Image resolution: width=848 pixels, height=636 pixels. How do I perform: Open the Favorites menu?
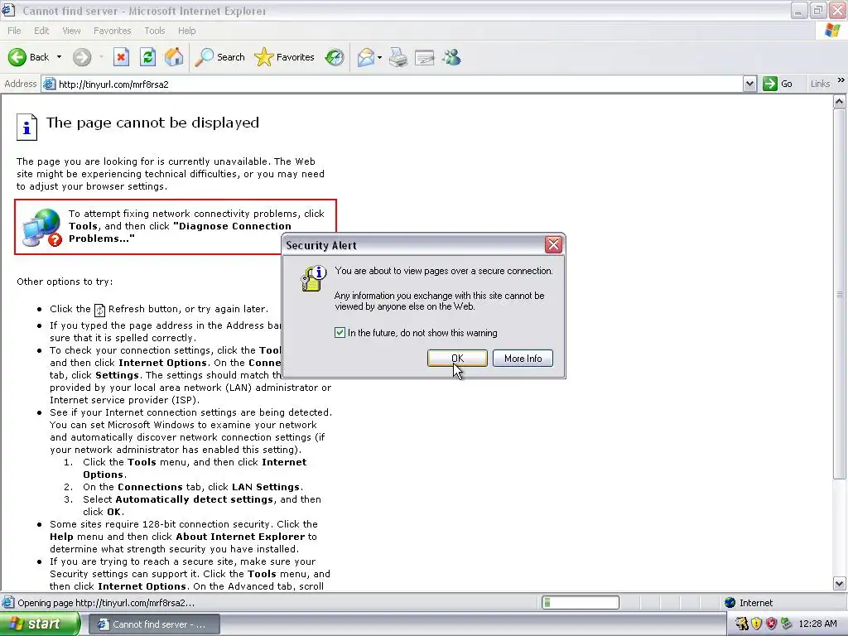pyautogui.click(x=113, y=31)
